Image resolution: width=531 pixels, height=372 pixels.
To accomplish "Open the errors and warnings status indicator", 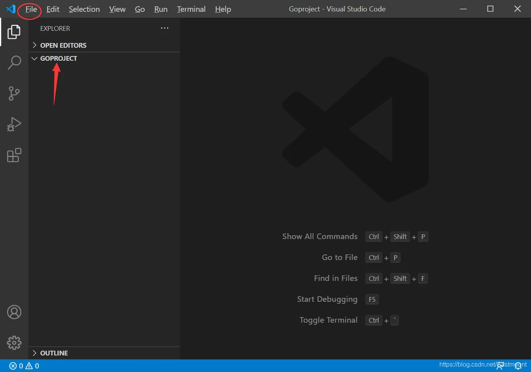I will point(24,366).
